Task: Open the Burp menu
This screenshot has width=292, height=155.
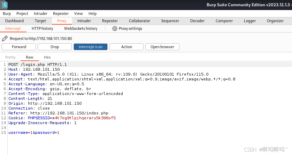Action: click(7, 14)
